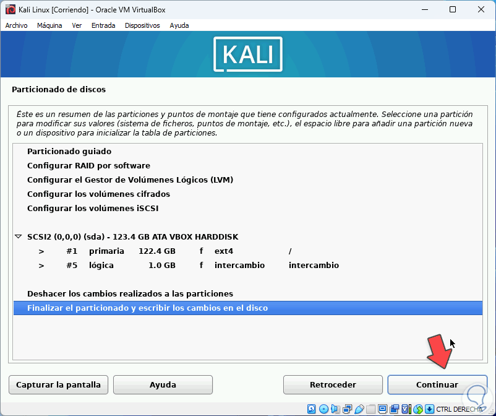Click the keyboard capture arrow icon
This screenshot has height=416, width=496.
(429, 409)
